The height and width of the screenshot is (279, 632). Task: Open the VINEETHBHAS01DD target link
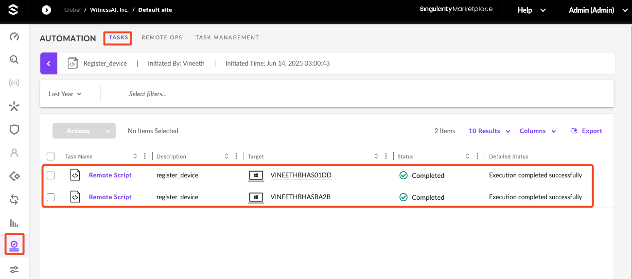coord(301,175)
